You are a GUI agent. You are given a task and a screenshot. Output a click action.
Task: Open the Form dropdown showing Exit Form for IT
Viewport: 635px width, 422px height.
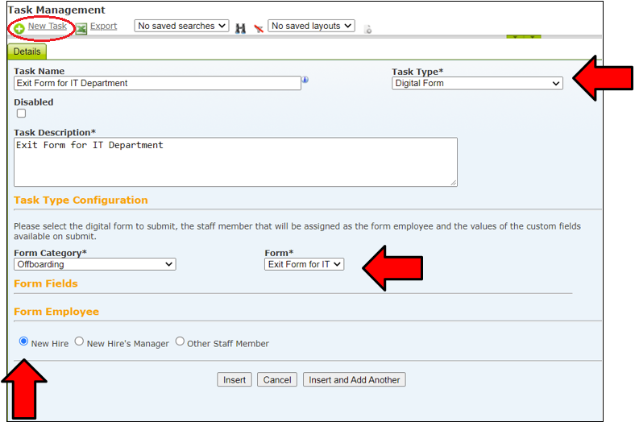coord(304,264)
